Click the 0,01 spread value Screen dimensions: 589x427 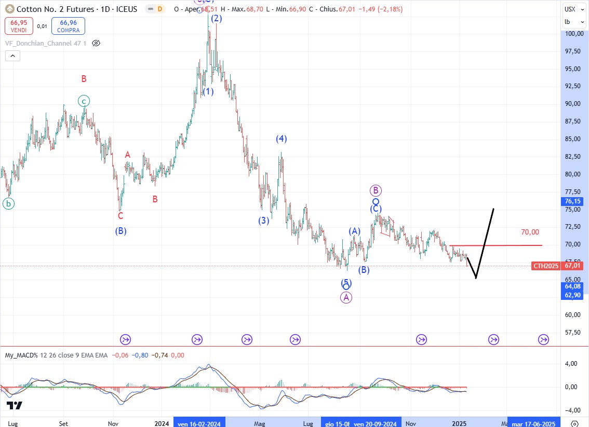(42, 26)
